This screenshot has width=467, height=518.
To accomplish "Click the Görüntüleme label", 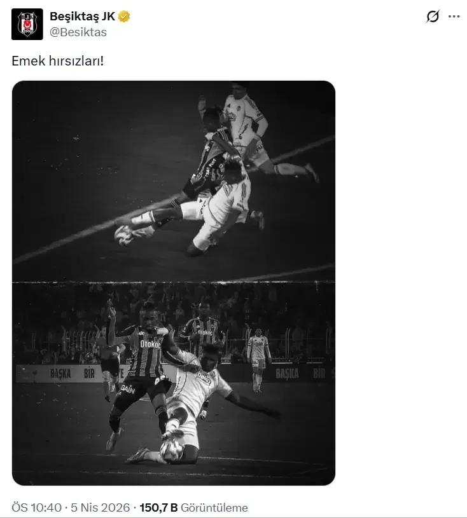I will 214,507.
